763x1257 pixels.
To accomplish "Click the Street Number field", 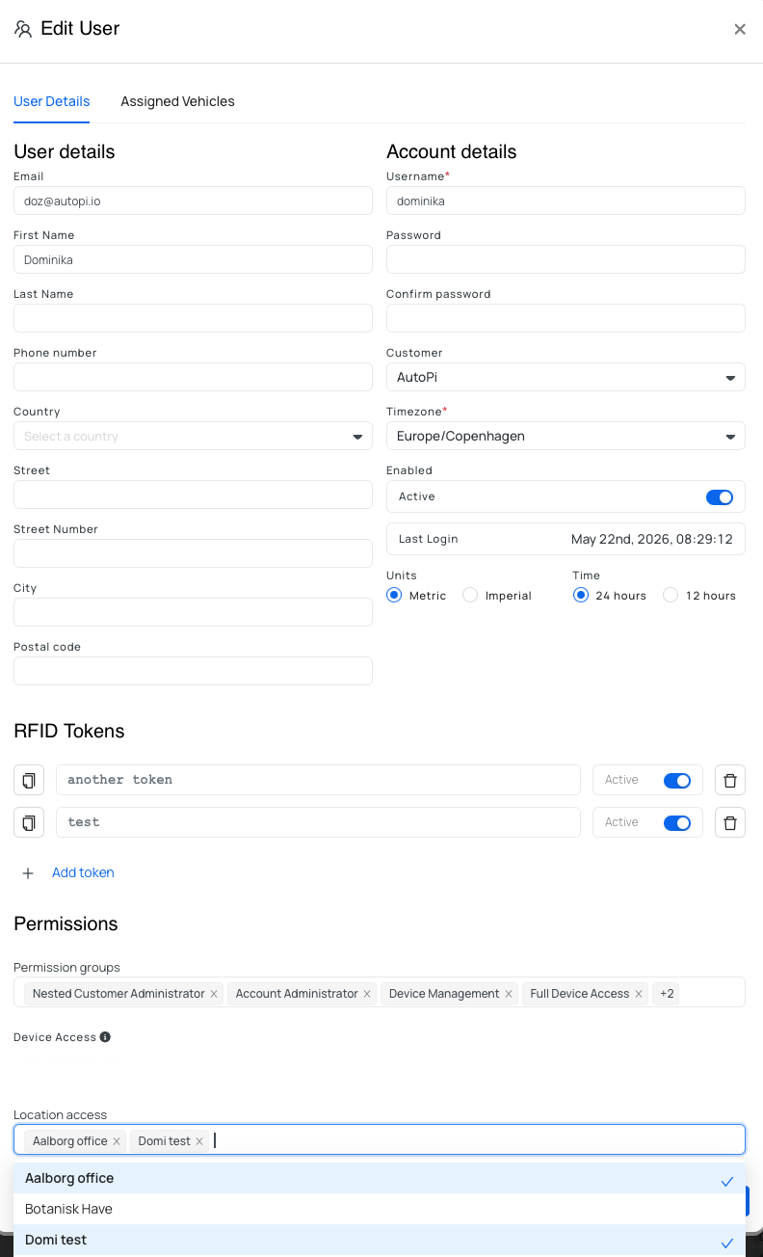I will pyautogui.click(x=193, y=554).
